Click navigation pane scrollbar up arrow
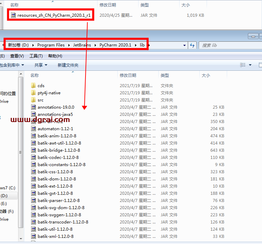This screenshot has height=244, width=262. pyautogui.click(x=21, y=74)
